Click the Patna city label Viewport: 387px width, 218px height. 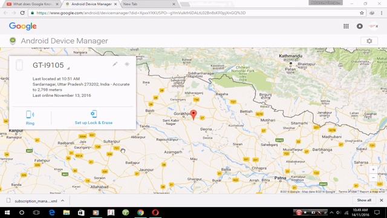pyautogui.click(x=280, y=177)
